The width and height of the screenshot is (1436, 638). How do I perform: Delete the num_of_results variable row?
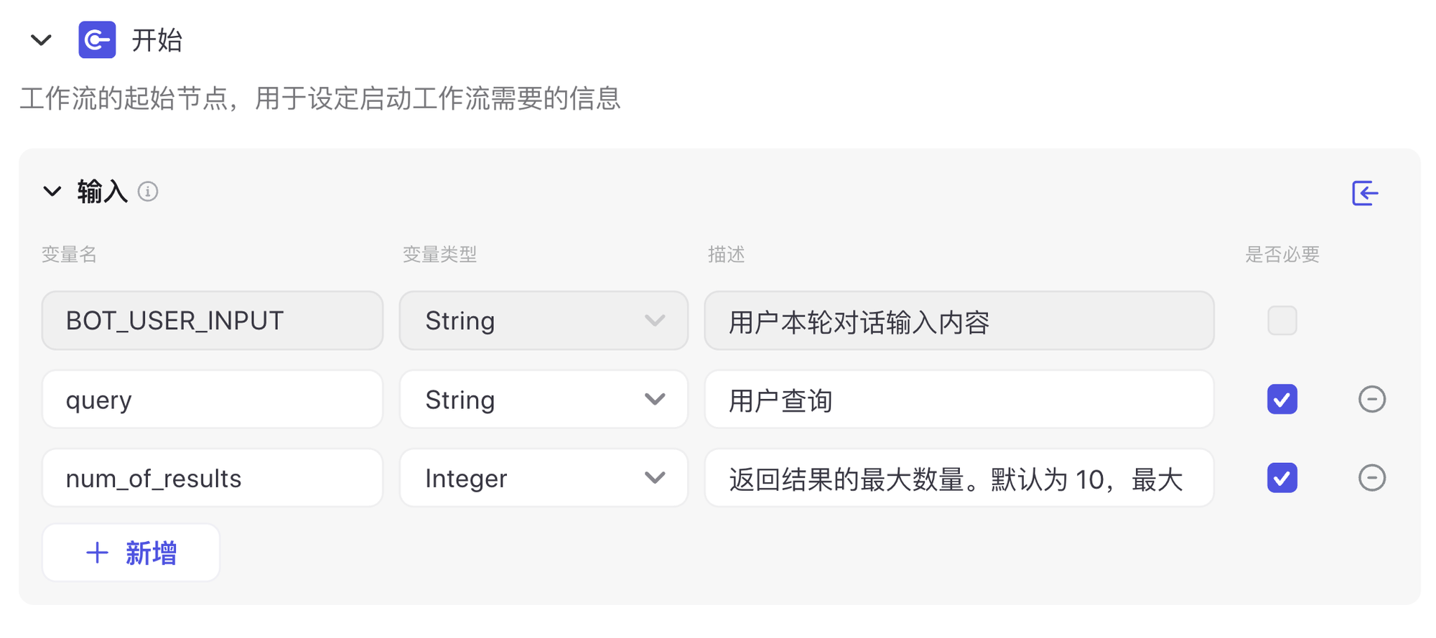[x=1371, y=478]
